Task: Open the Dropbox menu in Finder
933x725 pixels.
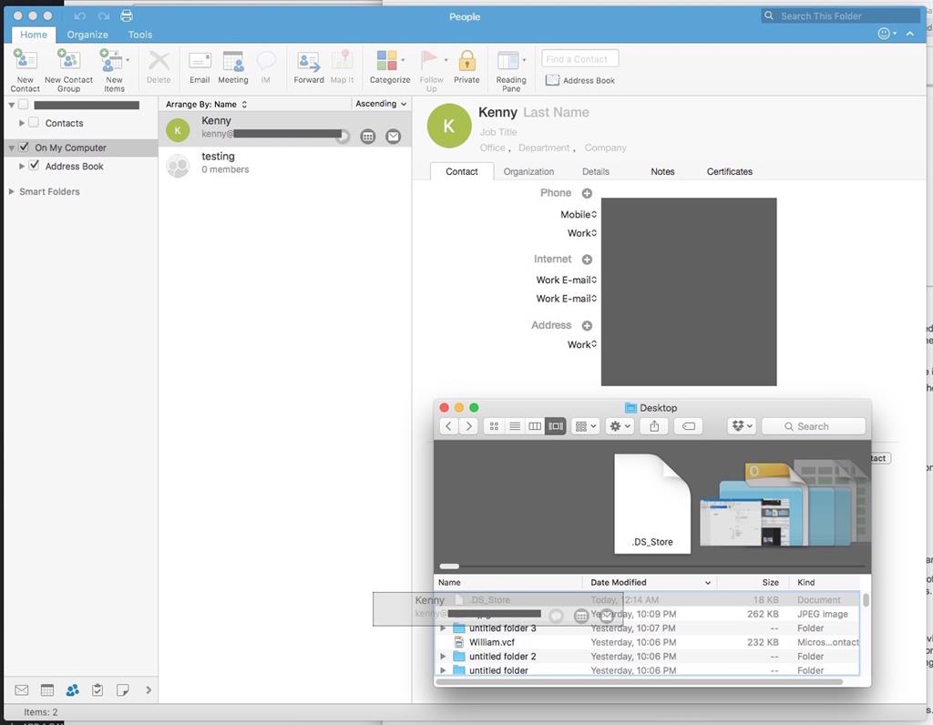Action: pyautogui.click(x=742, y=426)
